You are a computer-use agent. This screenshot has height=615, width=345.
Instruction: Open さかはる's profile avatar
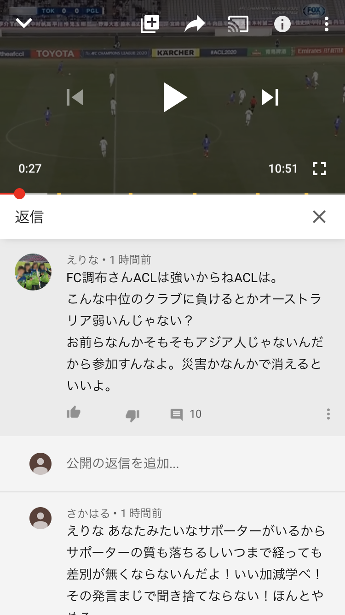40,518
